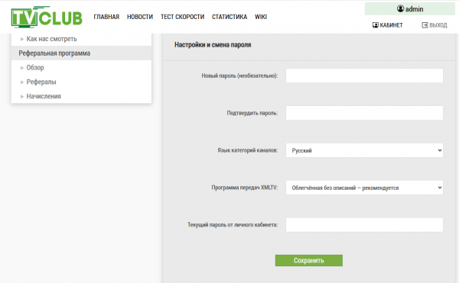Image resolution: width=459 pixels, height=283 pixels.
Task: Open the Новости menu item
Action: (140, 17)
